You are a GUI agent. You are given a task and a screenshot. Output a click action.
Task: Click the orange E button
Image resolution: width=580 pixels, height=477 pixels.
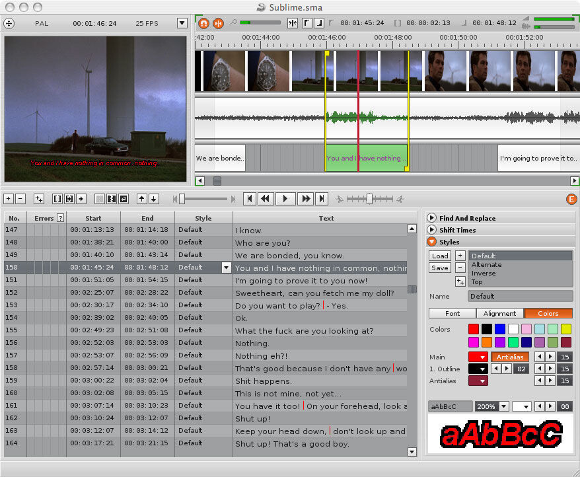click(x=571, y=199)
